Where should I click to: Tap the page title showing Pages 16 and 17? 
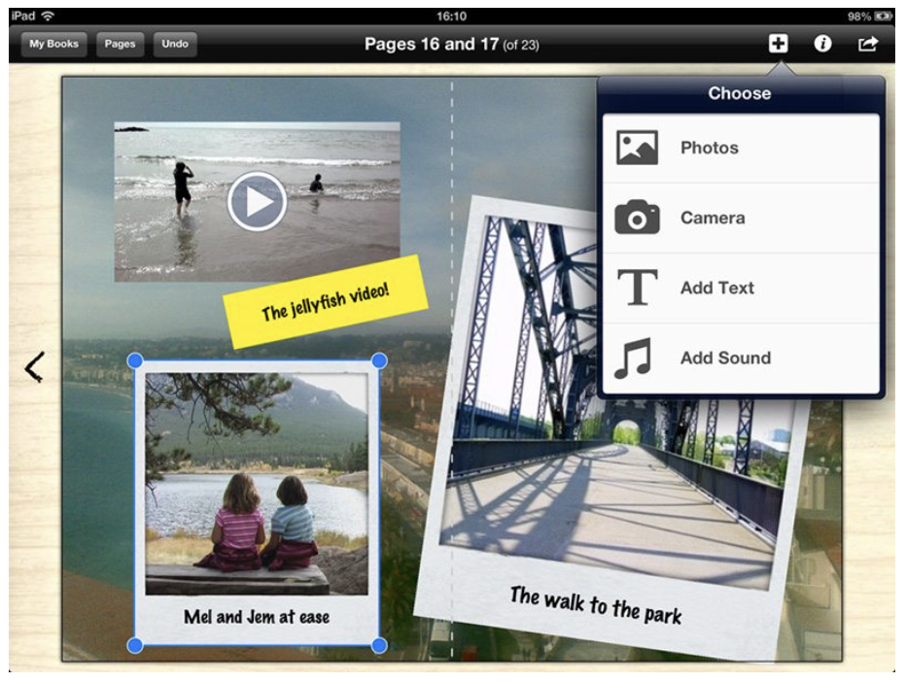452,43
